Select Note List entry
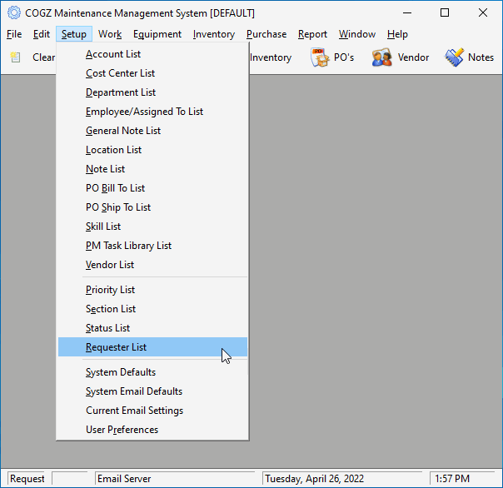Image resolution: width=503 pixels, height=488 pixels. (152, 169)
